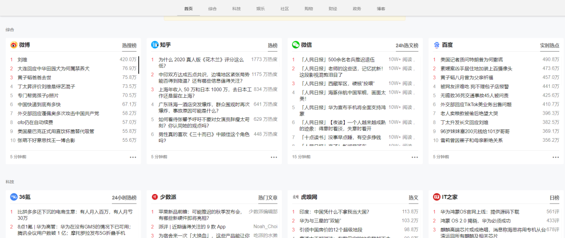
Task: Open Weibo topic 张萌不好意思找王一博合影
Action: click(46, 140)
